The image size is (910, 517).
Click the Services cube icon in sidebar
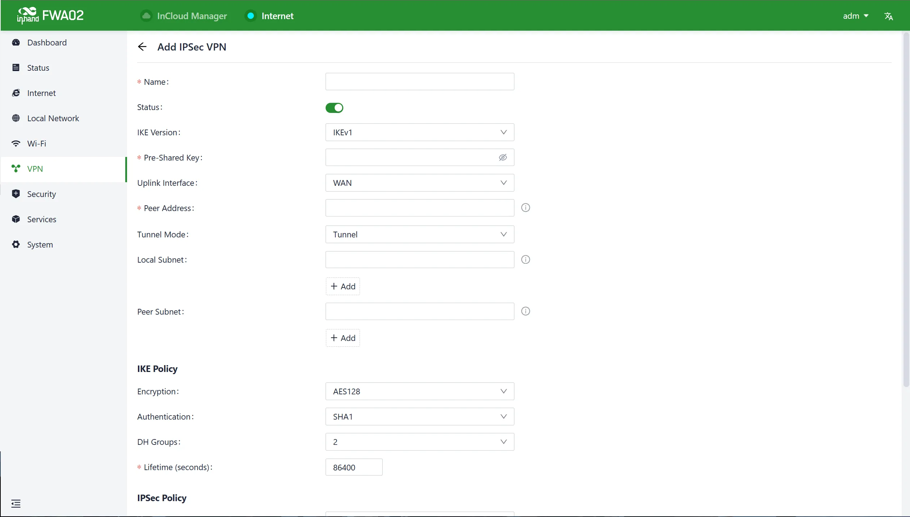click(x=16, y=219)
